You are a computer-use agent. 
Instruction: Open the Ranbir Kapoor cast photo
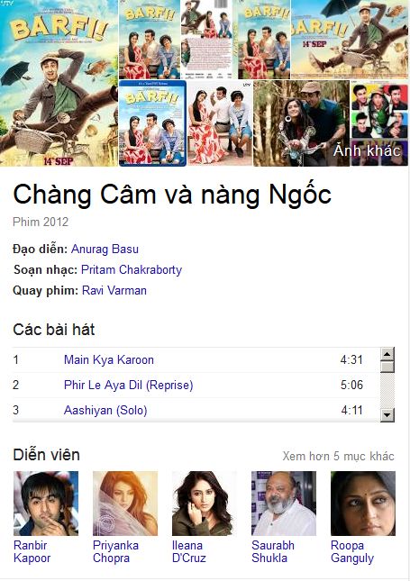[x=46, y=504]
